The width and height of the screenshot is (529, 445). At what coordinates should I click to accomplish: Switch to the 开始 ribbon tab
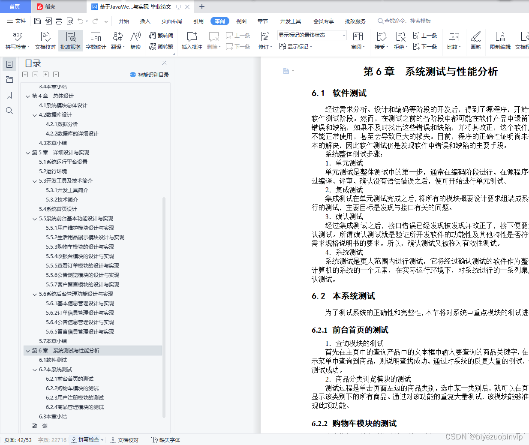pos(124,21)
